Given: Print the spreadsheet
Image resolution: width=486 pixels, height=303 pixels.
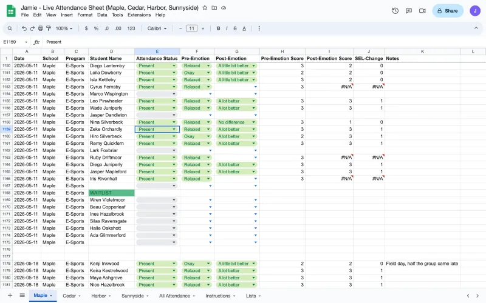Looking at the screenshot, I should pos(40,28).
